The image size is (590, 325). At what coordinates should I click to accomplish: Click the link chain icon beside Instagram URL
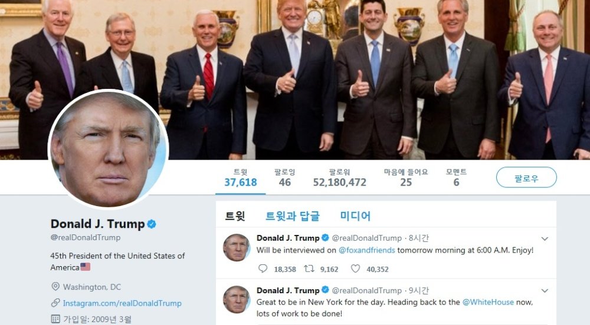tap(55, 303)
